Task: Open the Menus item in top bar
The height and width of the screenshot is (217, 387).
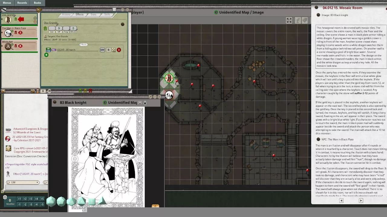Action: tap(7, 3)
